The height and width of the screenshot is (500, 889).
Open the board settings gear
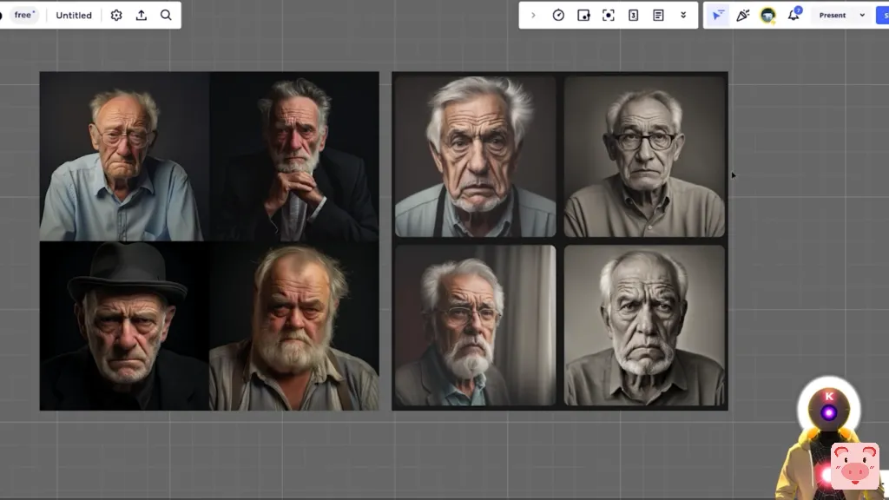[x=116, y=16]
